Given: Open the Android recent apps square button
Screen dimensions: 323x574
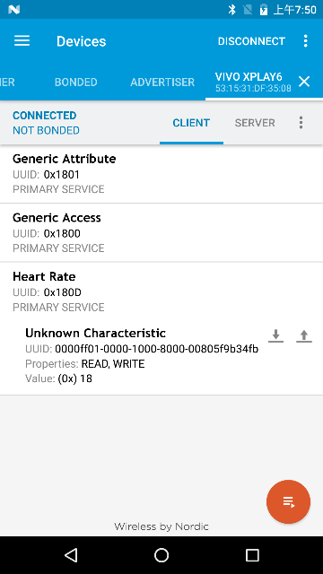Looking at the screenshot, I should [252, 555].
